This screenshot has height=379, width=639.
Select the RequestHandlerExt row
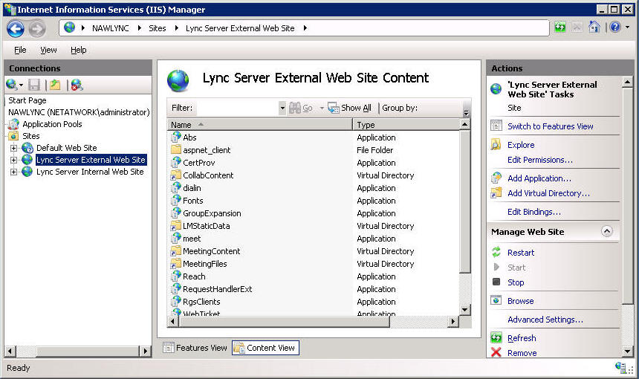(x=314, y=289)
